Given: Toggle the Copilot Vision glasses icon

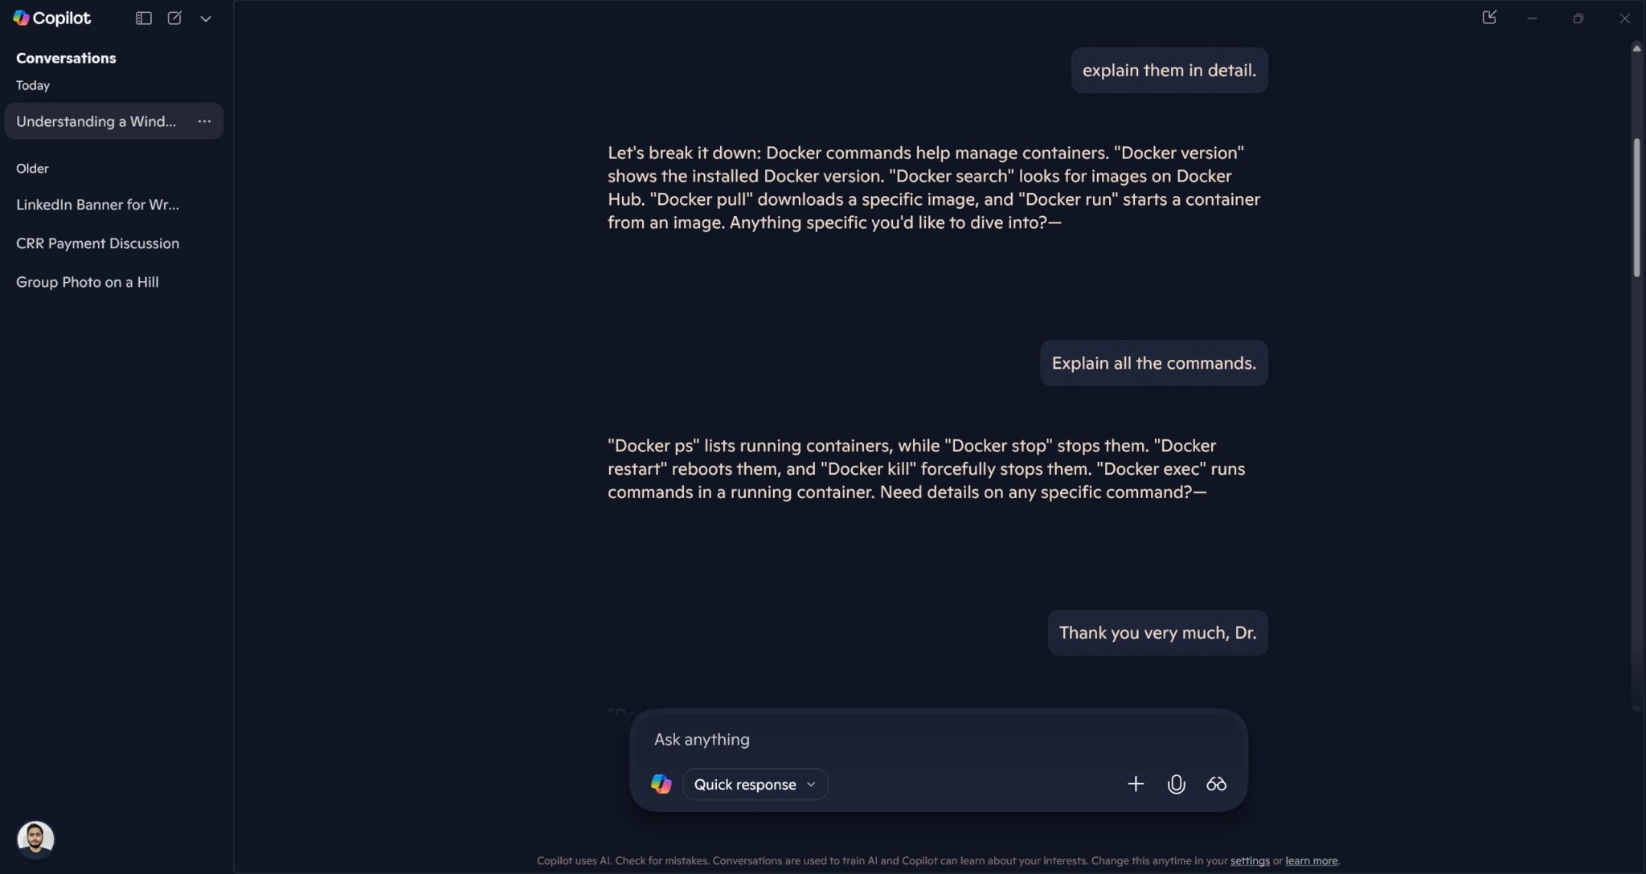Looking at the screenshot, I should pos(1216,784).
